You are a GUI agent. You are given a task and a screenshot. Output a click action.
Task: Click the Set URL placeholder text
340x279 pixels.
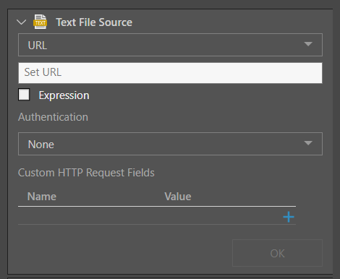(x=43, y=72)
